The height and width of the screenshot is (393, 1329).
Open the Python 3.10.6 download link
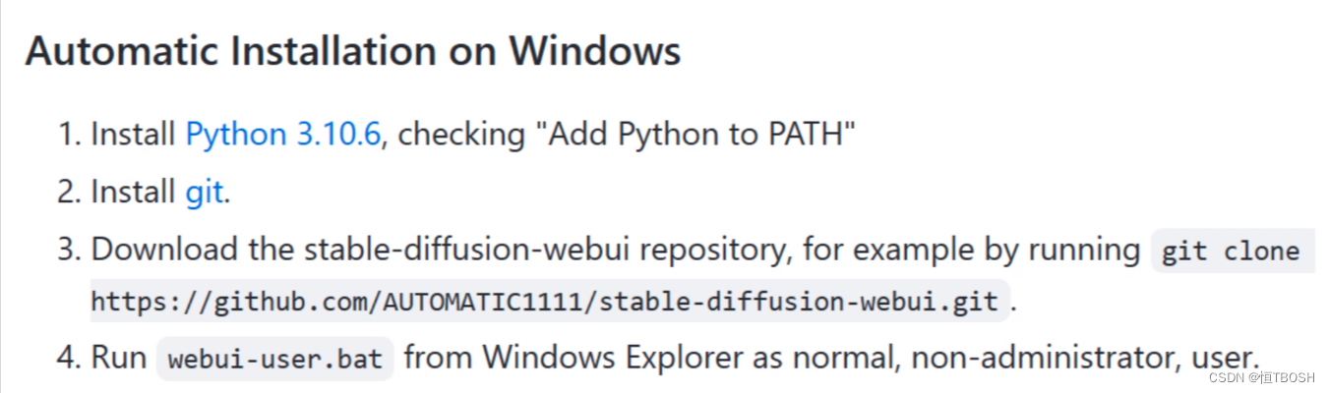click(282, 134)
